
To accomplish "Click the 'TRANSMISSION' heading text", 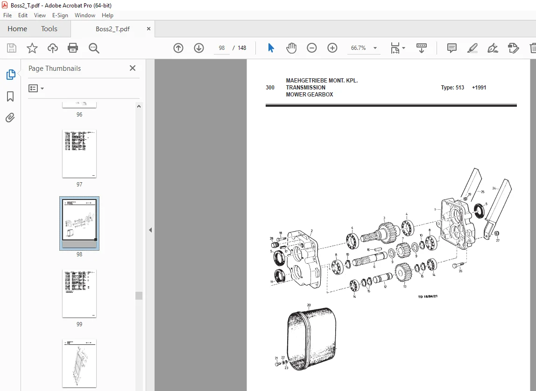I will [x=306, y=87].
